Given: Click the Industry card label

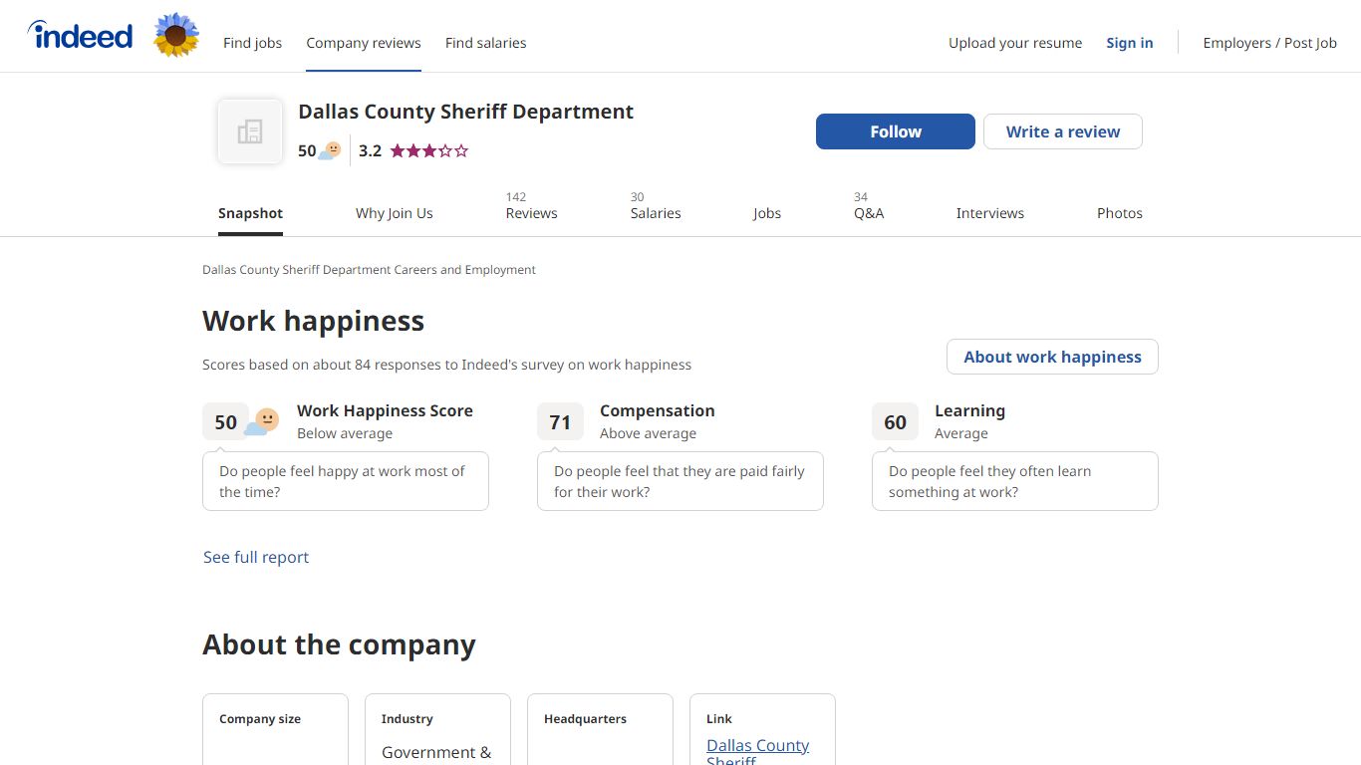Looking at the screenshot, I should pyautogui.click(x=408, y=719).
